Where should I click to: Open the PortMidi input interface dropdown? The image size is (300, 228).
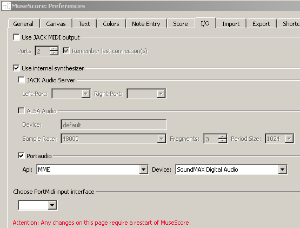point(38,205)
